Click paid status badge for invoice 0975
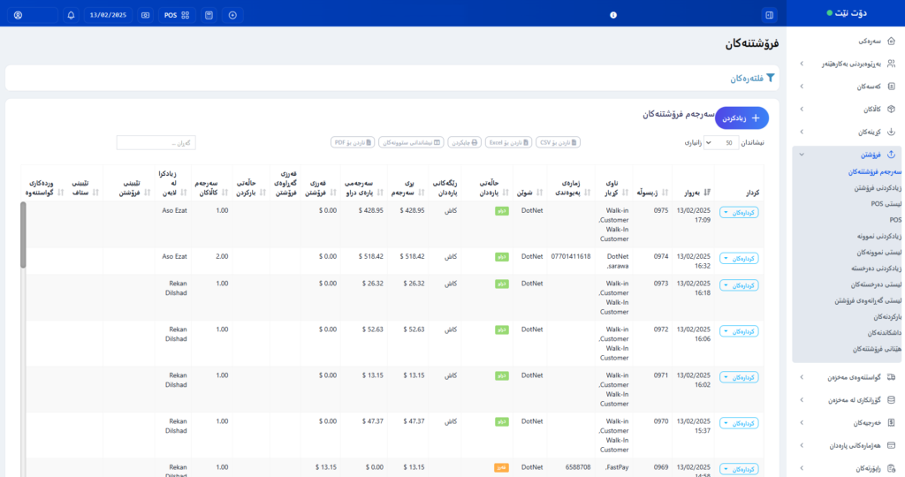Viewport: 905px width, 477px height. pos(502,212)
